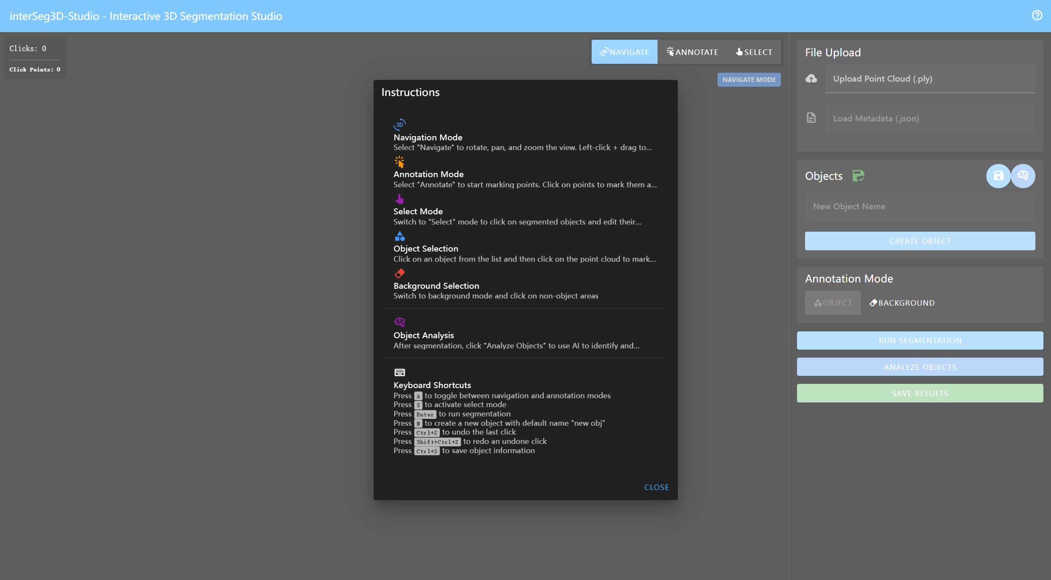Open the Upload Point Cloud file field
Image resolution: width=1051 pixels, height=580 pixels.
coord(930,79)
